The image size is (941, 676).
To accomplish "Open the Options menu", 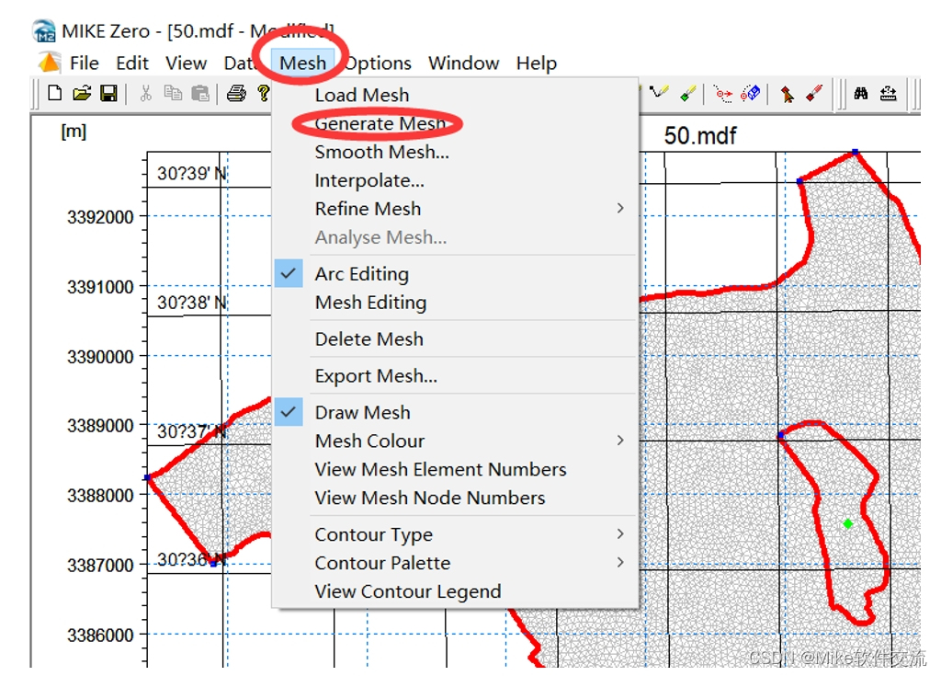I will tap(378, 63).
